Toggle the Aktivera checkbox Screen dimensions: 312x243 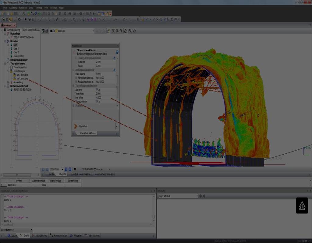[x=97, y=90]
